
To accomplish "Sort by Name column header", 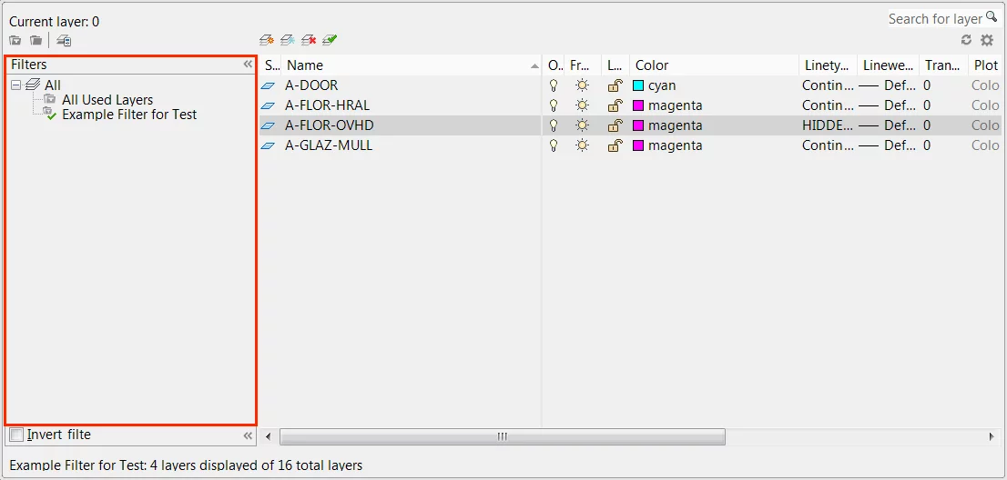I will tap(412, 65).
